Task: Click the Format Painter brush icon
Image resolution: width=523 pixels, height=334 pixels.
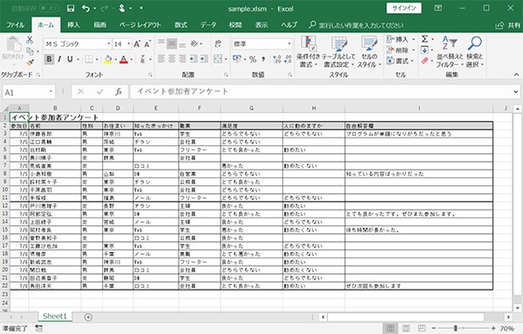Action: click(x=30, y=62)
